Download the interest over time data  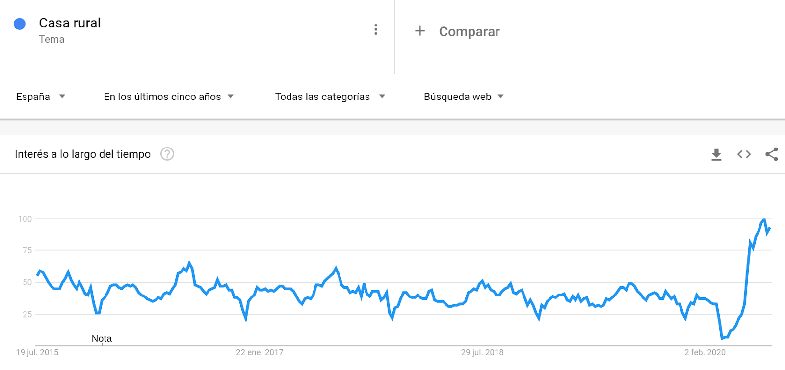(716, 155)
